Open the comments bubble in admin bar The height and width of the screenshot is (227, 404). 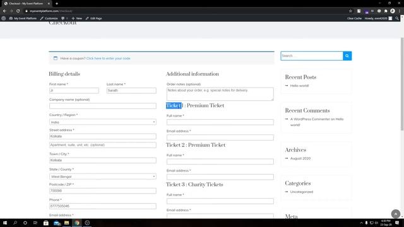64,18
